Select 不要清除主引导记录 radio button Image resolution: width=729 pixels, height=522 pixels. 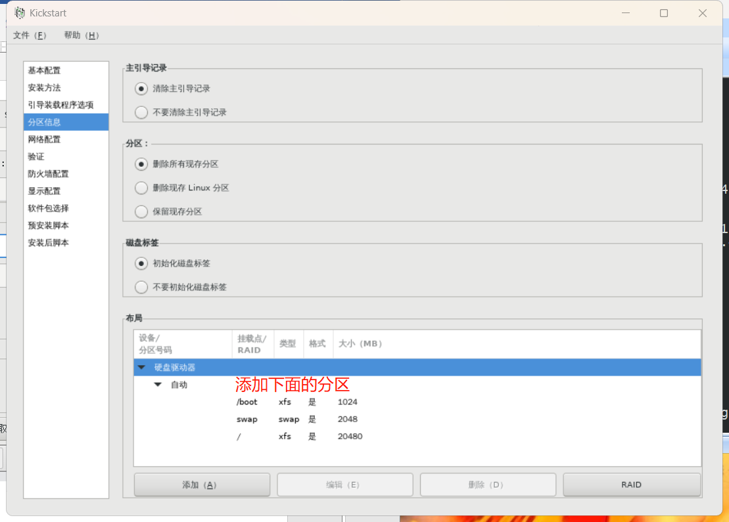click(x=141, y=112)
